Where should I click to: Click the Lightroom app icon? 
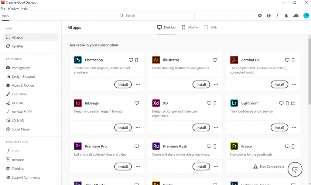[x=234, y=103]
